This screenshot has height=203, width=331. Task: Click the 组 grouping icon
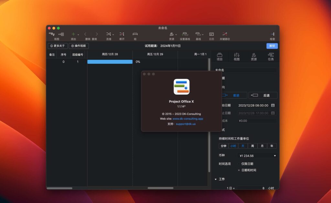click(x=135, y=34)
